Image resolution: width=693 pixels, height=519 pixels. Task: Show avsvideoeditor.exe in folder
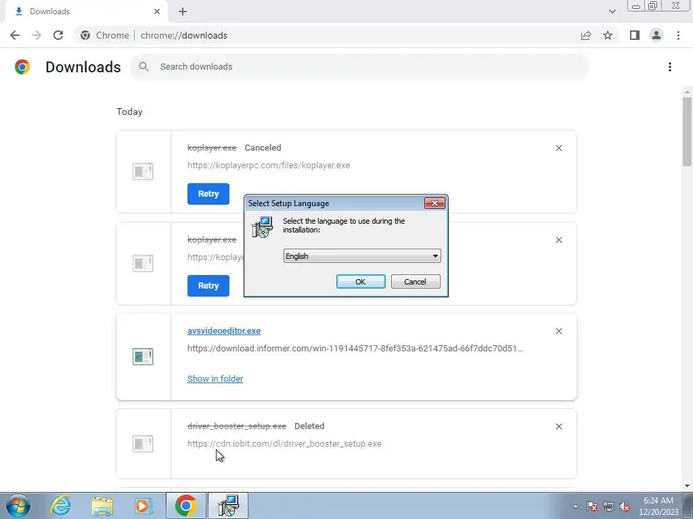tap(215, 378)
